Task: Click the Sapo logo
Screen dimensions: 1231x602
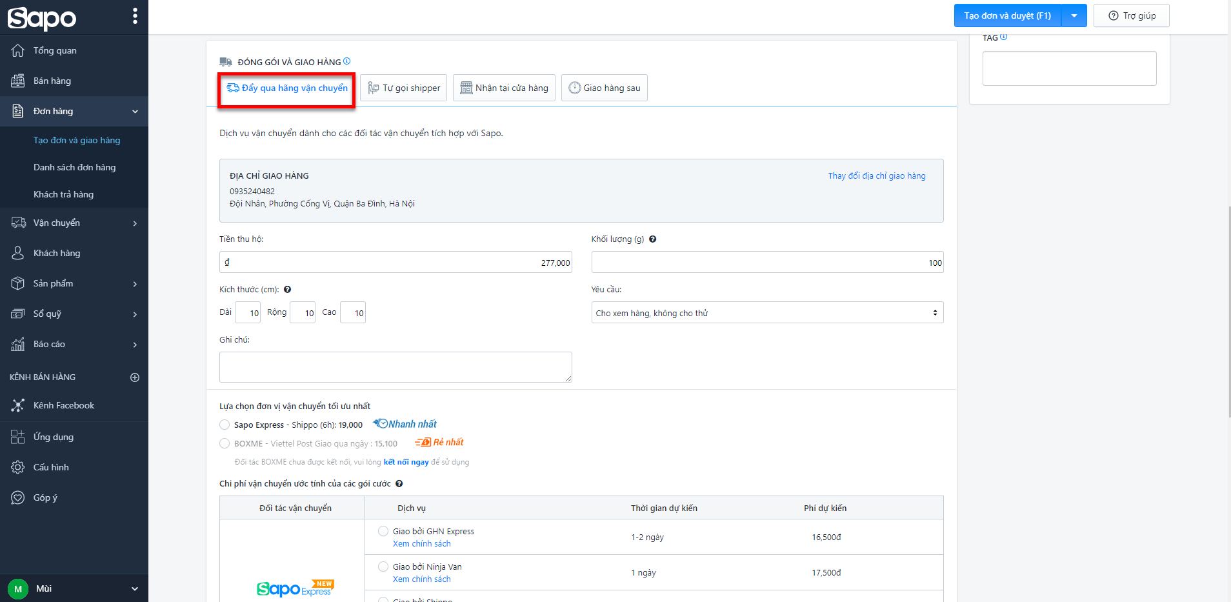Action: pyautogui.click(x=41, y=17)
